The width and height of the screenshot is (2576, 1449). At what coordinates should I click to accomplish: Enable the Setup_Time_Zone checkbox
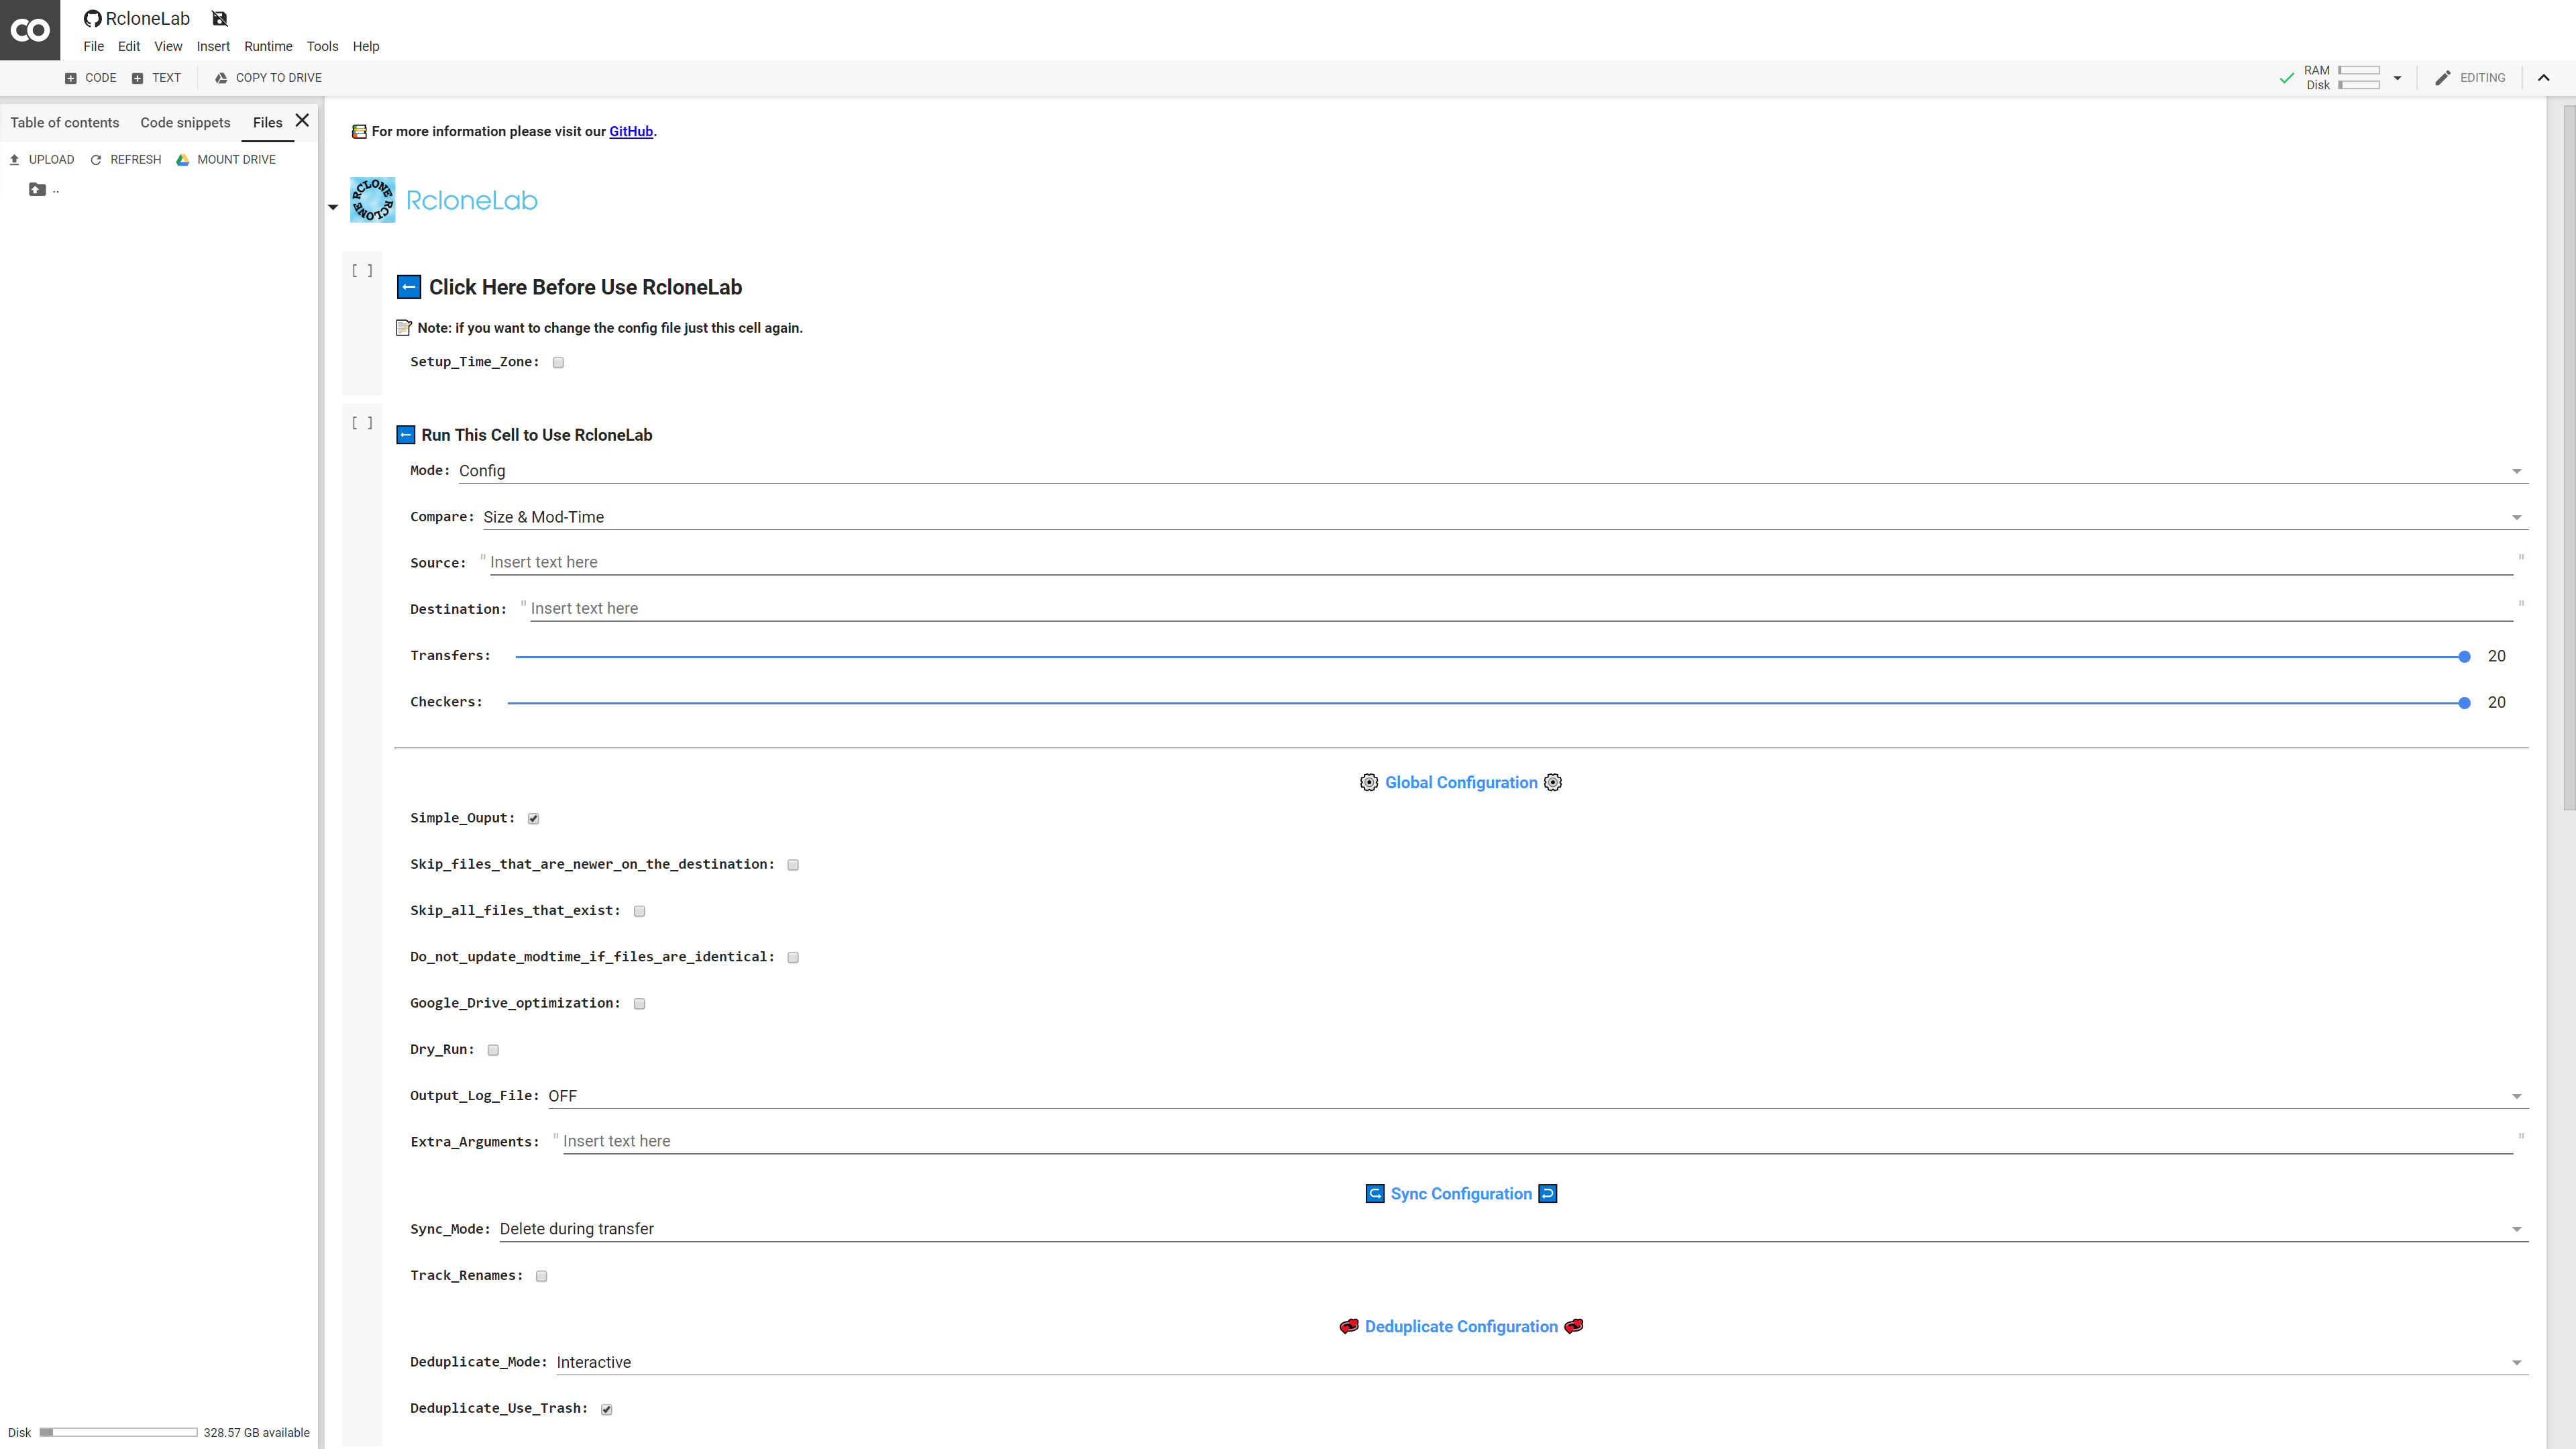coord(558,363)
